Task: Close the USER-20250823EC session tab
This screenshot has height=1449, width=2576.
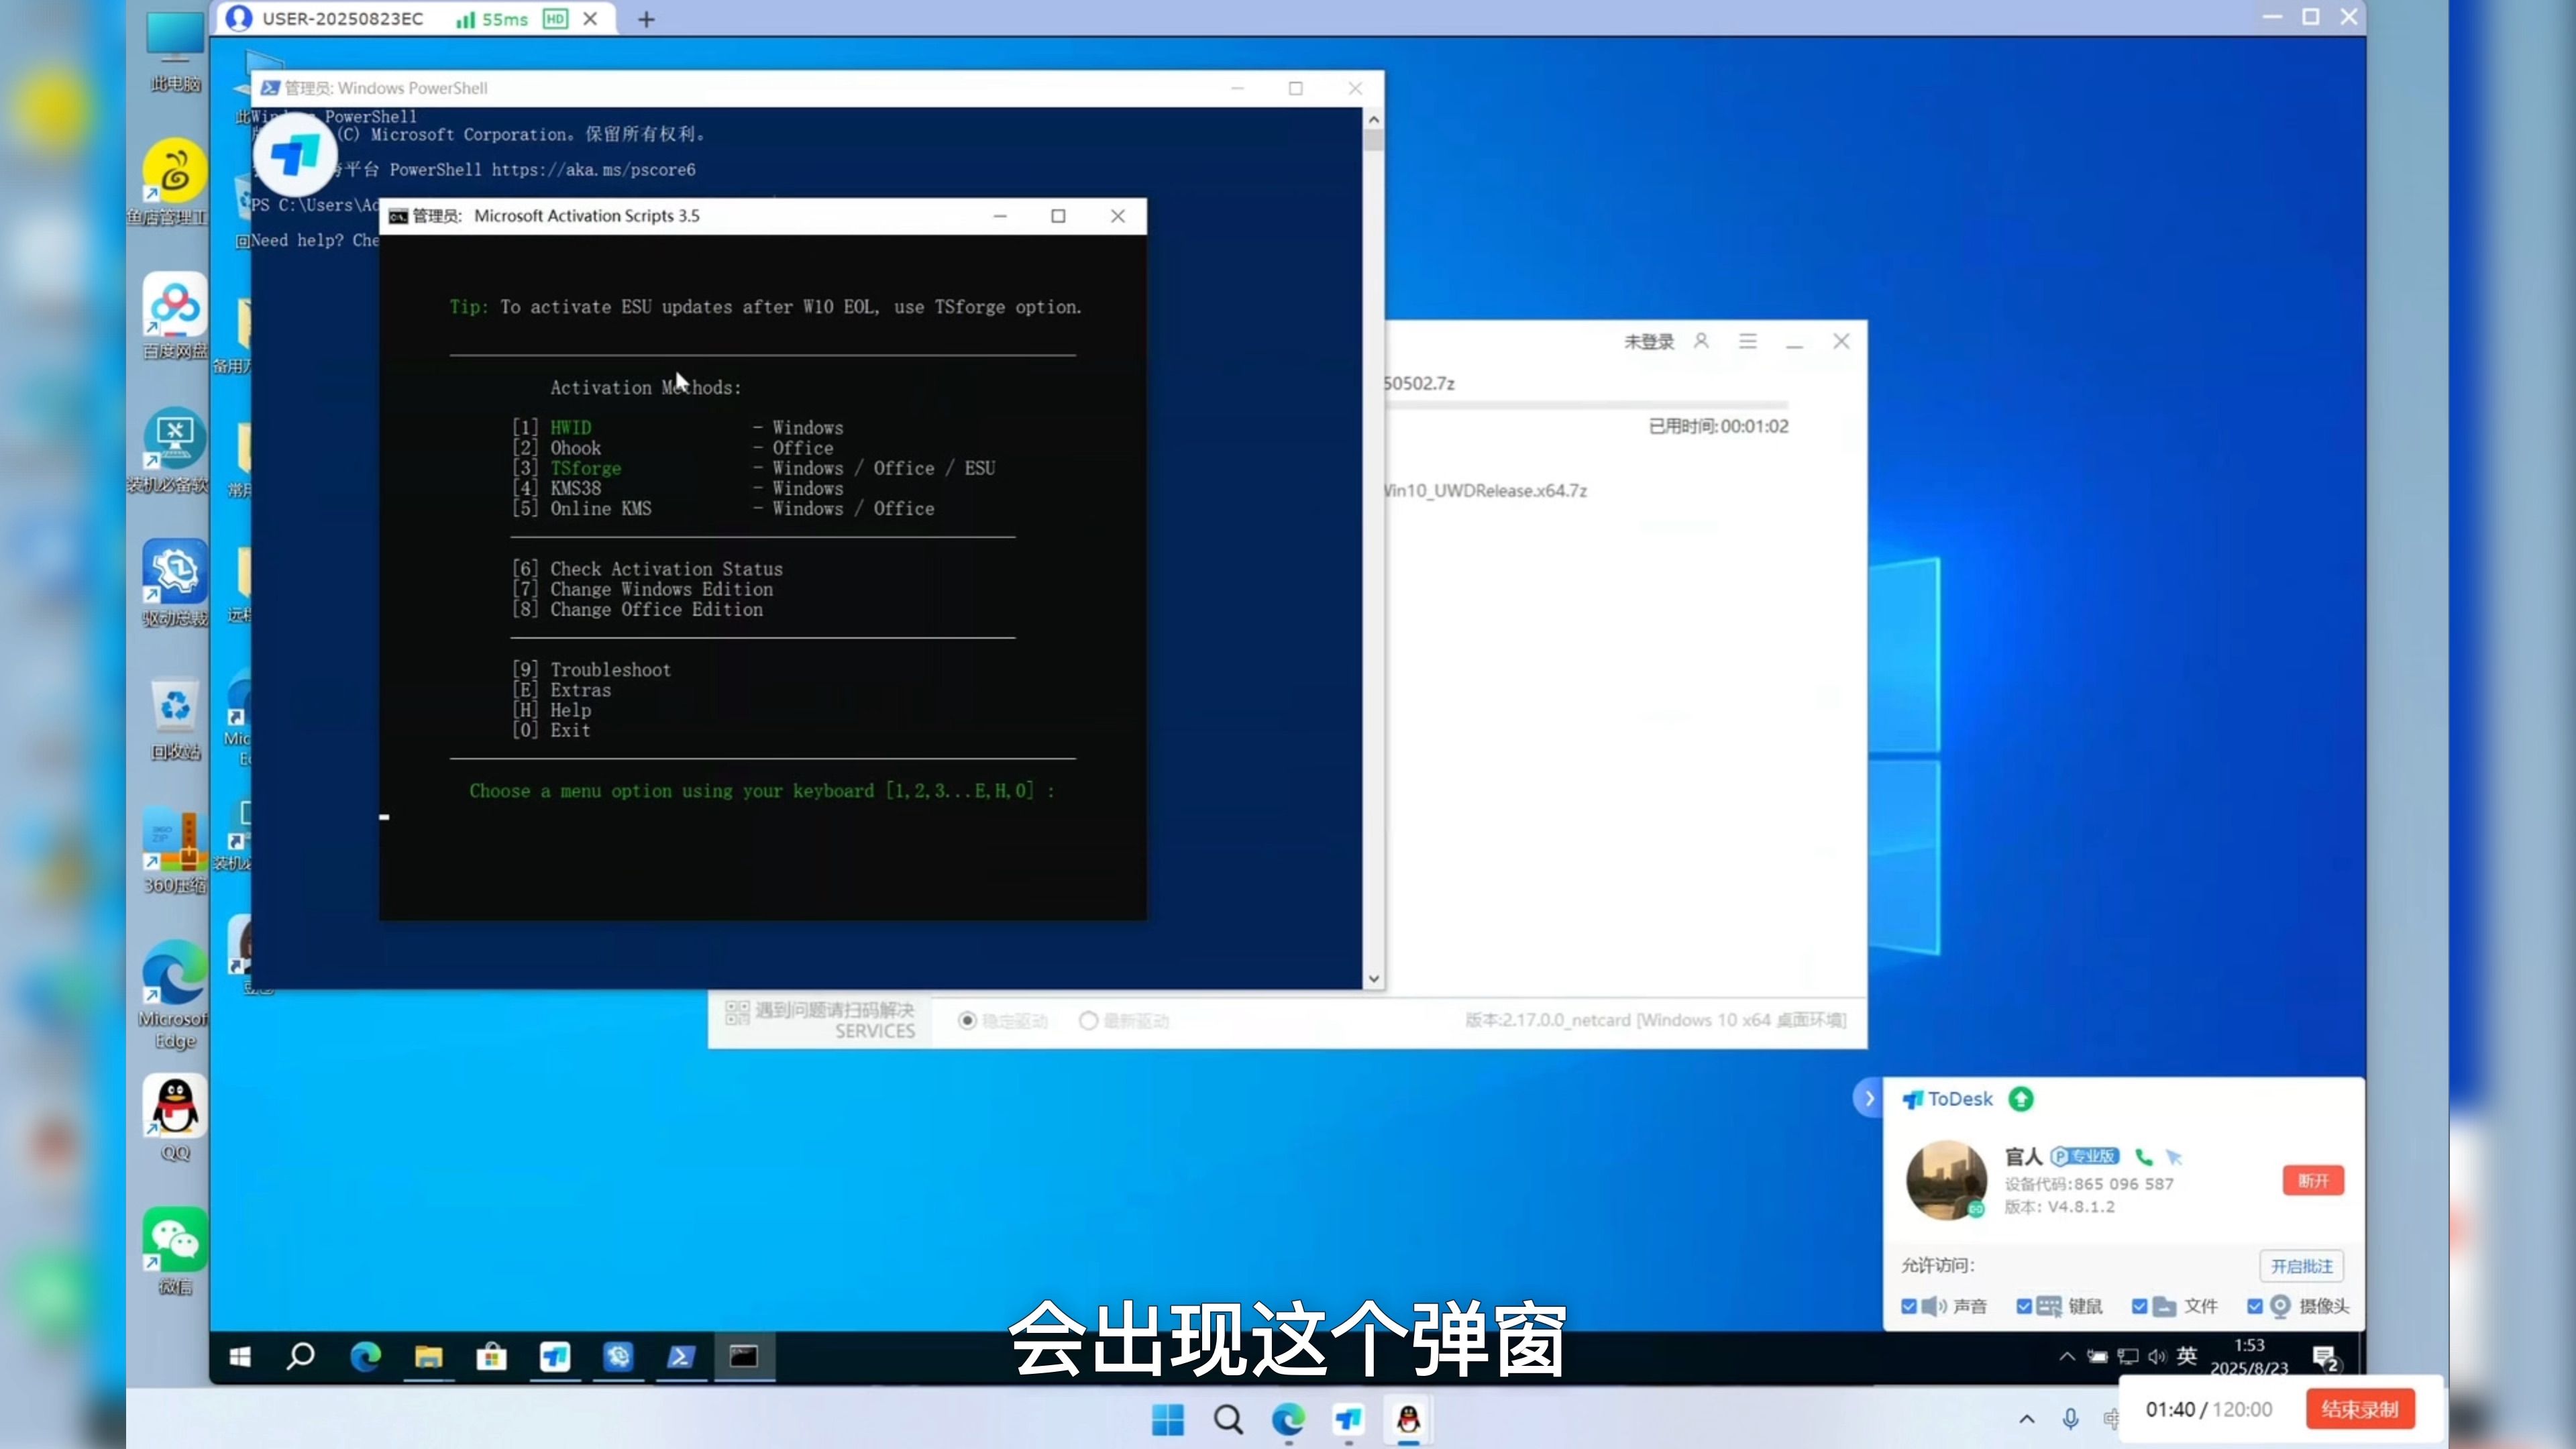Action: coord(590,18)
